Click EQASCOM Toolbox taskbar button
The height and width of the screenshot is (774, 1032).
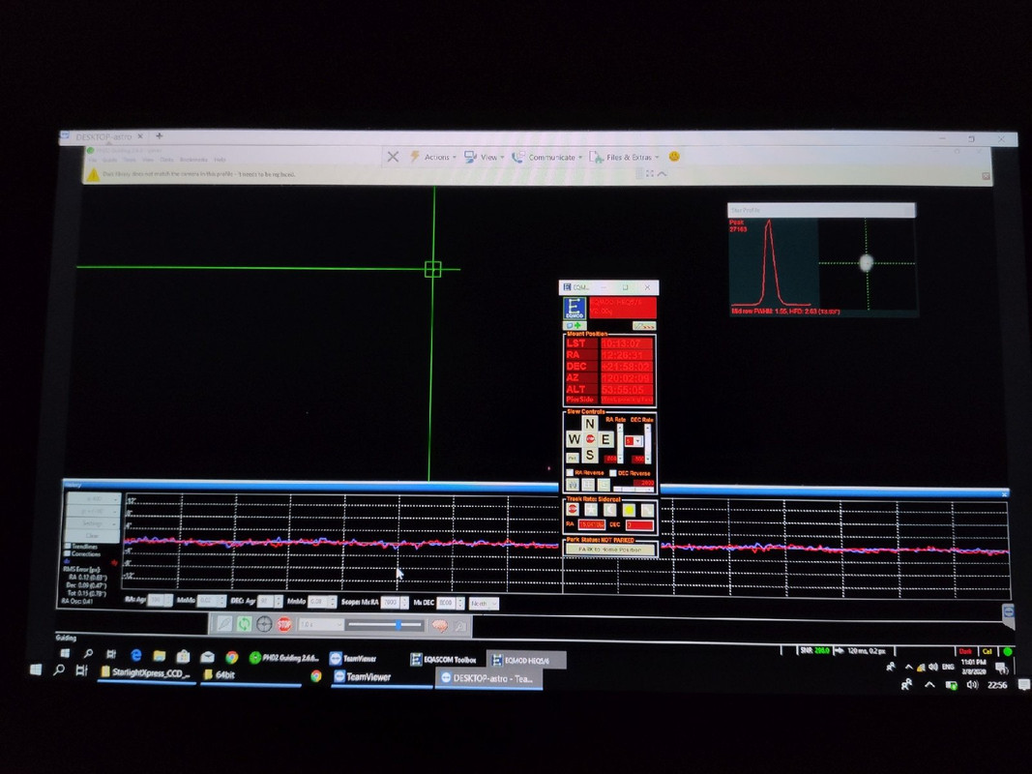click(443, 659)
